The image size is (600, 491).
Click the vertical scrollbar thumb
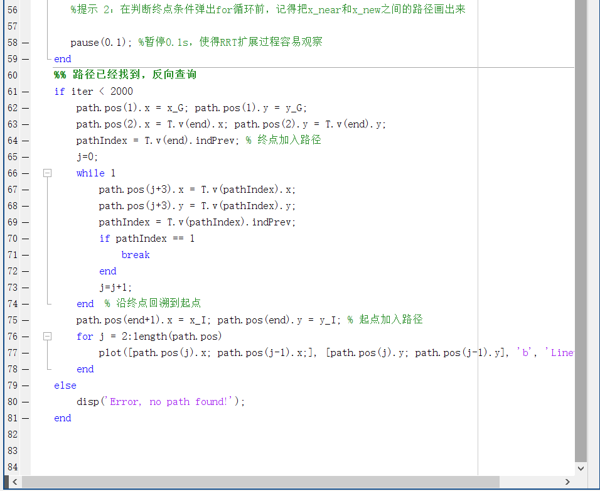(581, 230)
